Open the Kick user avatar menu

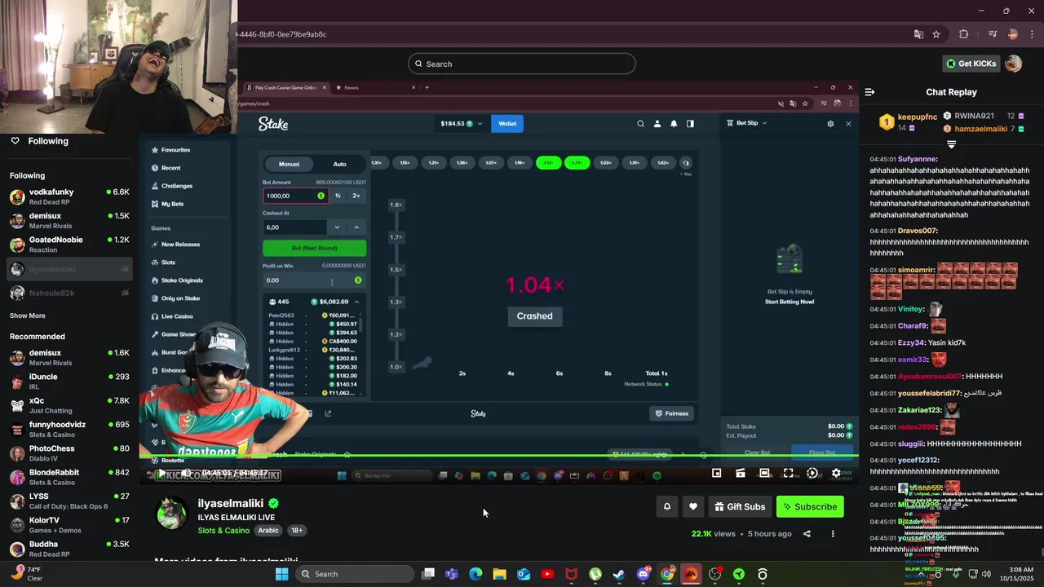pos(1013,64)
